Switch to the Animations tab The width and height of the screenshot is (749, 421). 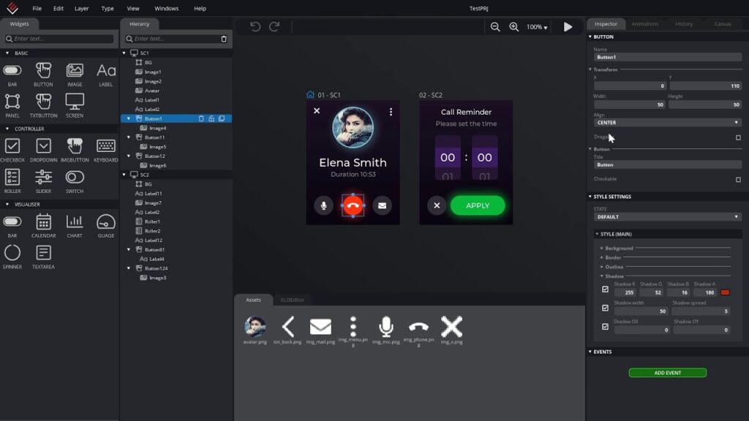(x=645, y=24)
